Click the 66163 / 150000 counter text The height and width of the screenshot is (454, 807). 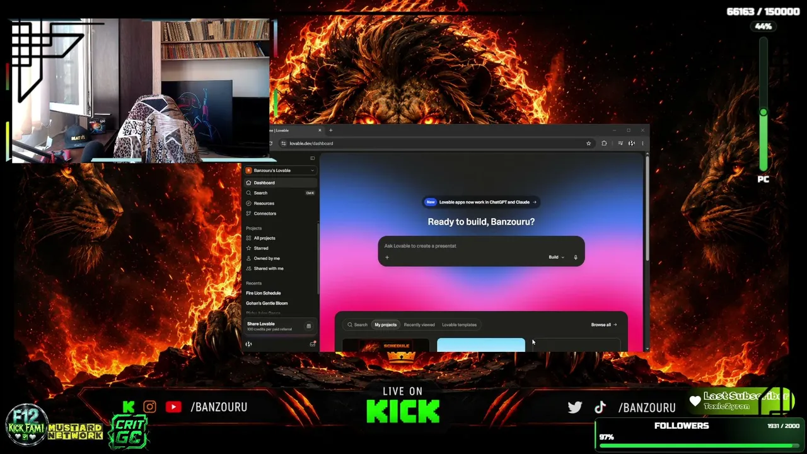coord(763,12)
